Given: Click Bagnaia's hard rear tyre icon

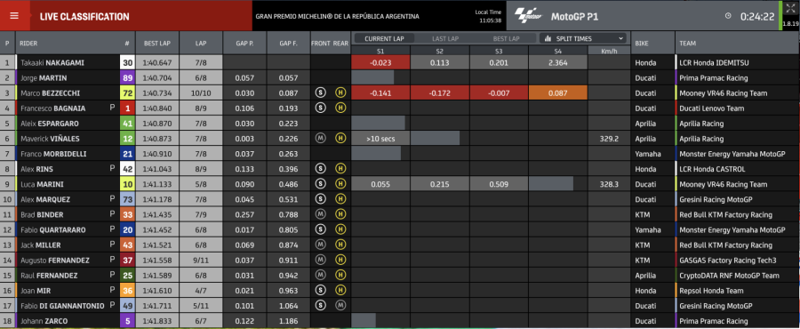Looking at the screenshot, I should tap(340, 108).
